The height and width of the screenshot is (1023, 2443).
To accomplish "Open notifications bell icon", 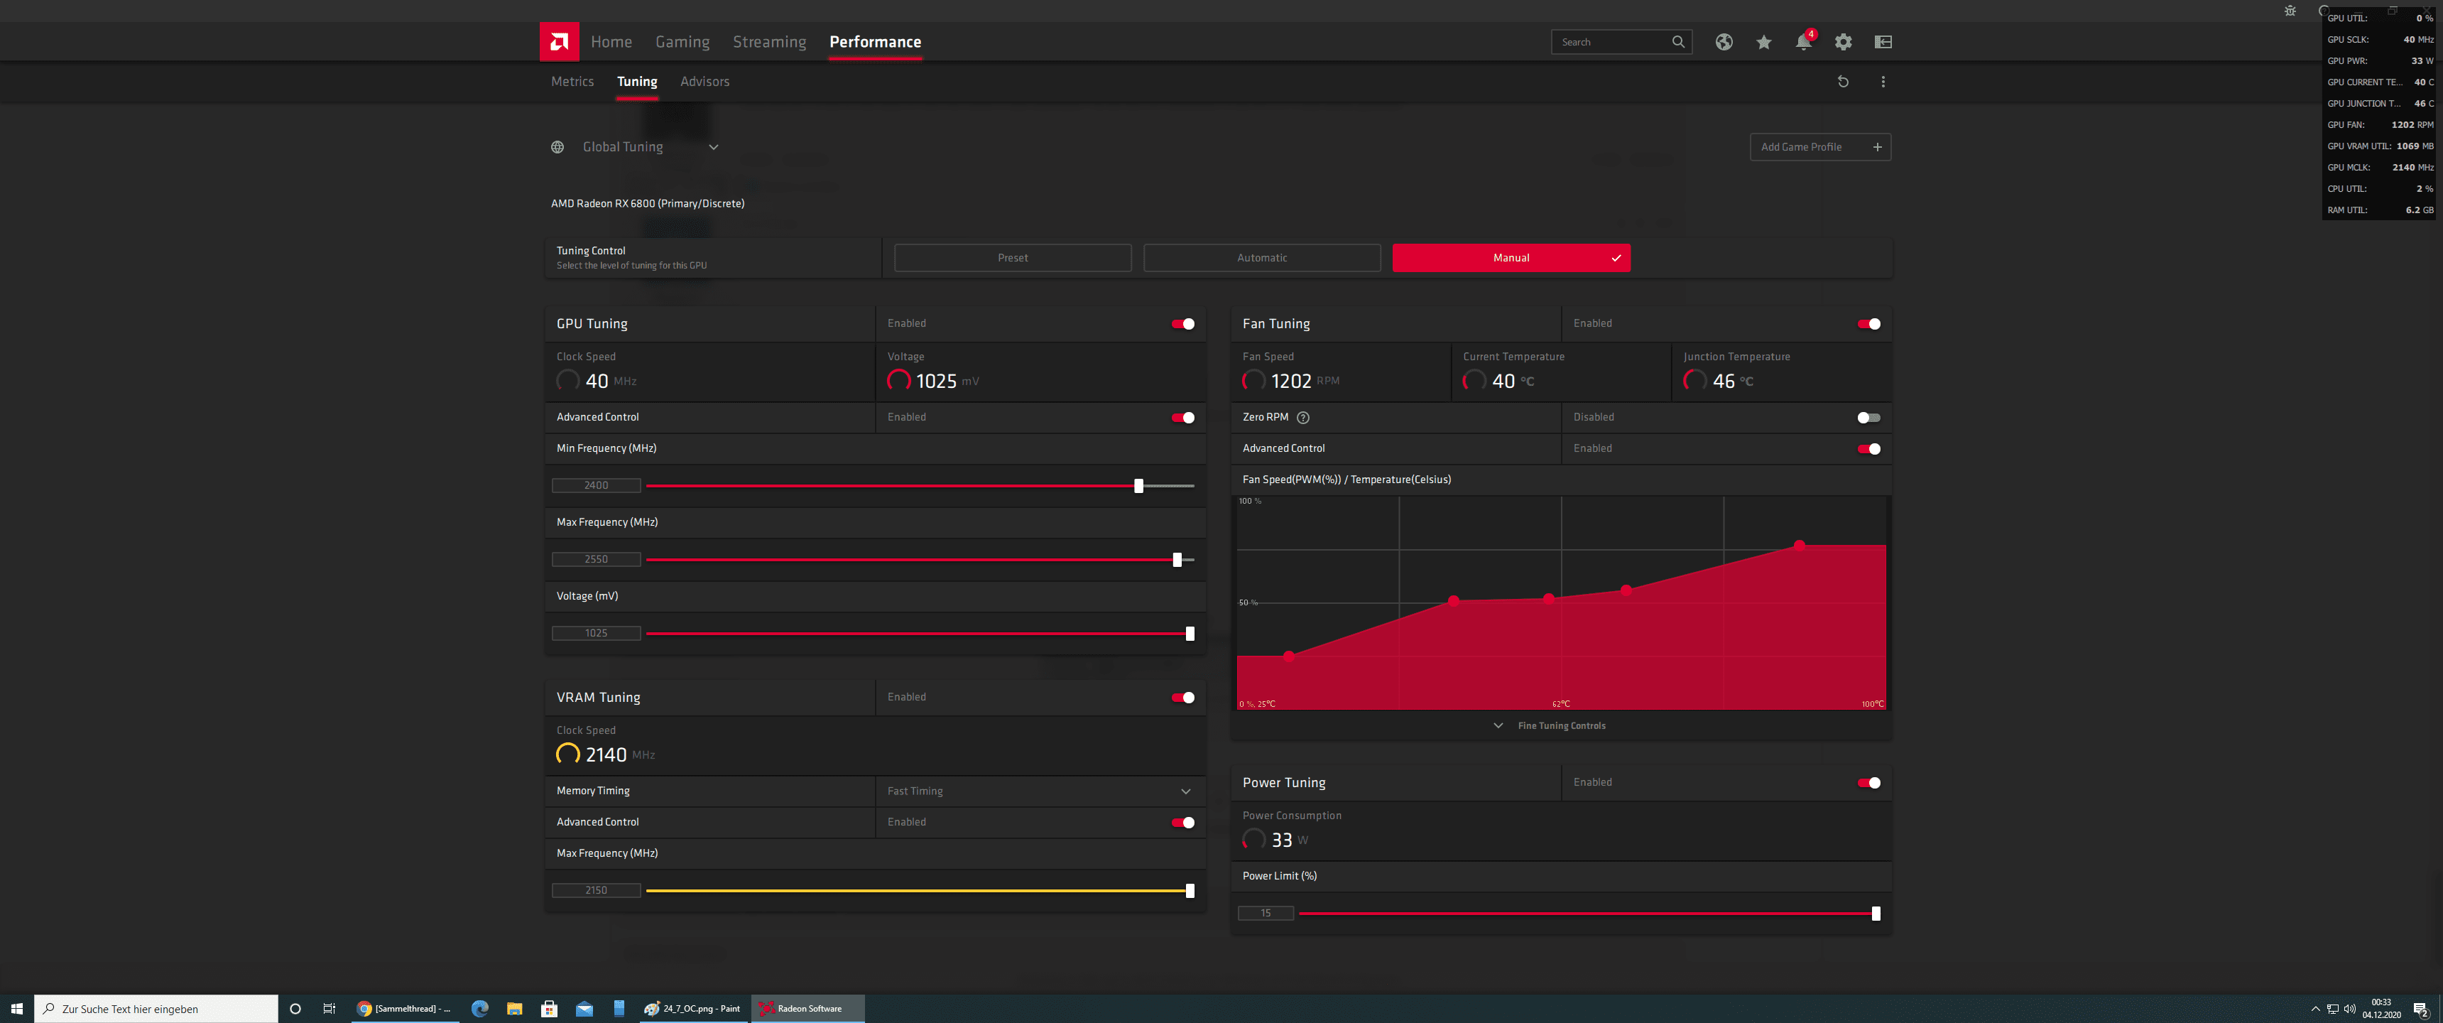I will click(1803, 42).
